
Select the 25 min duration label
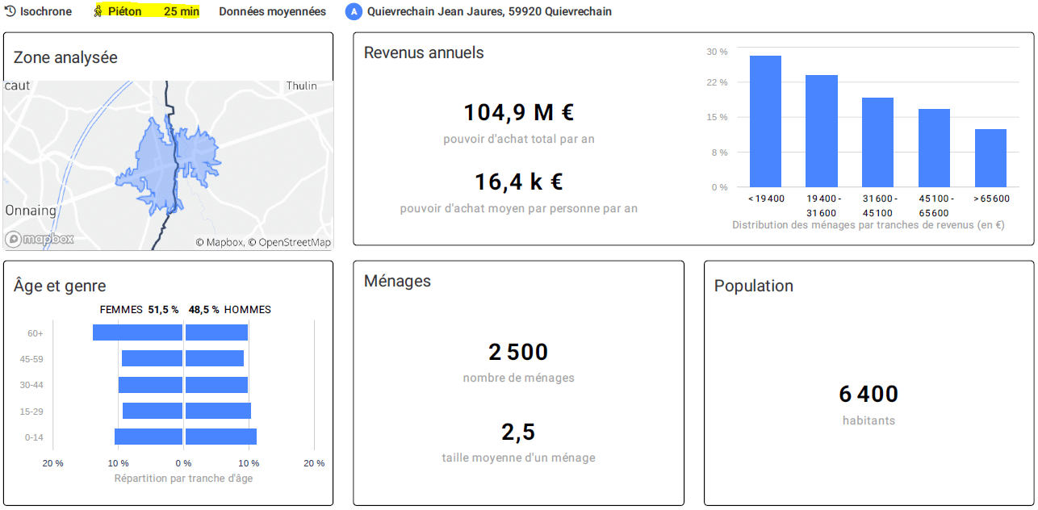pyautogui.click(x=181, y=11)
